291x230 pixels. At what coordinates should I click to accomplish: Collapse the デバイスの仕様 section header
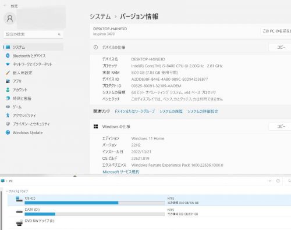coord(190,47)
